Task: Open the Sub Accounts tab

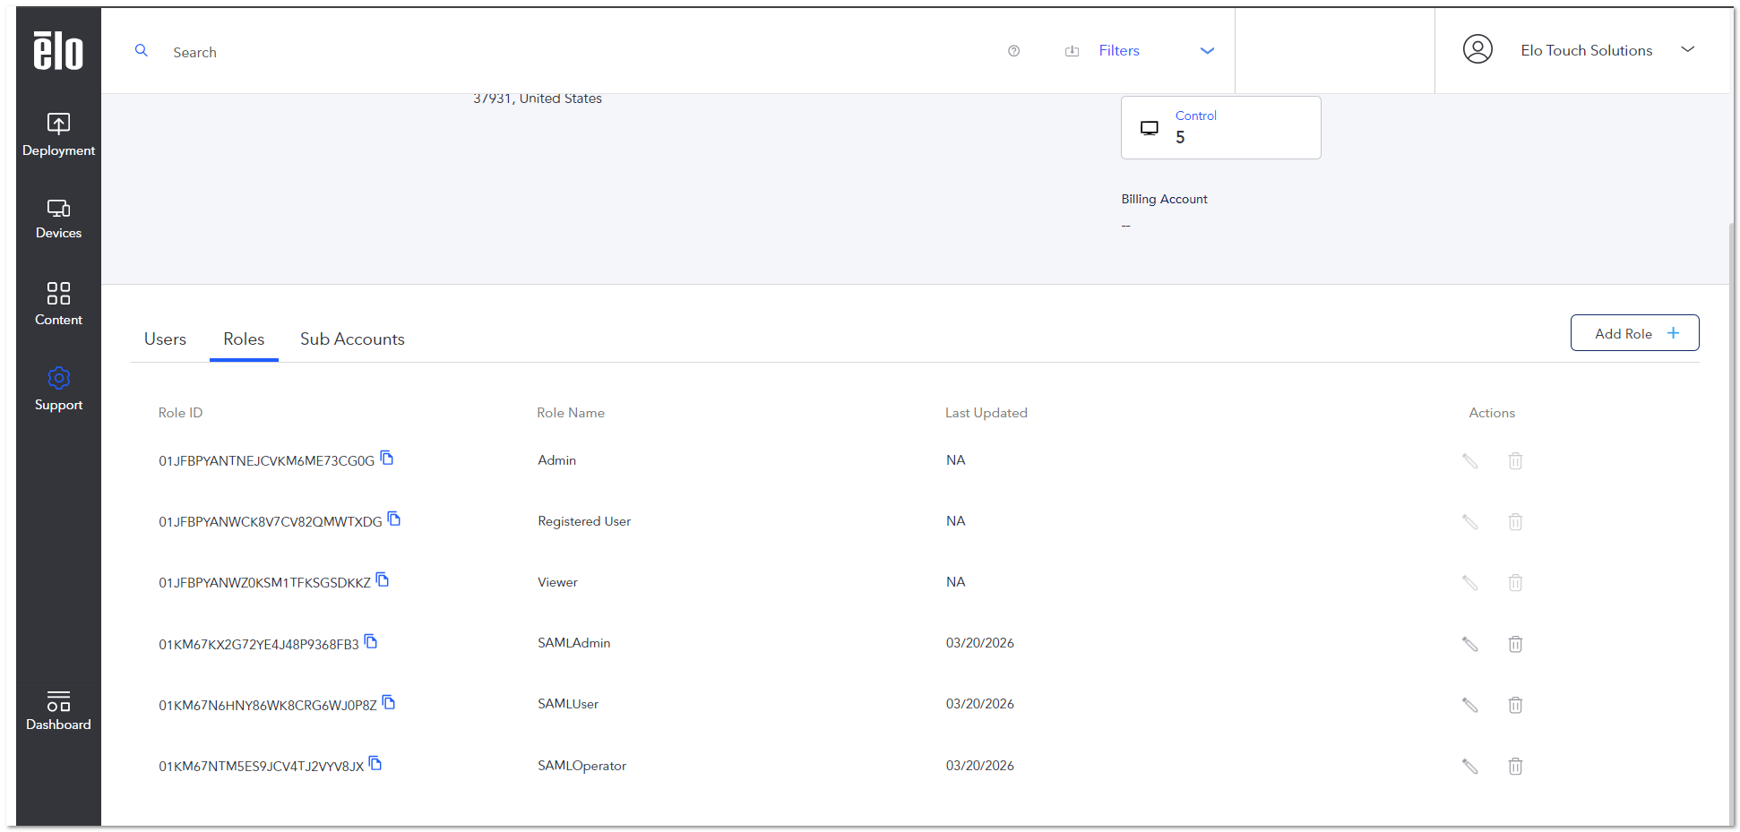Action: [x=352, y=339]
